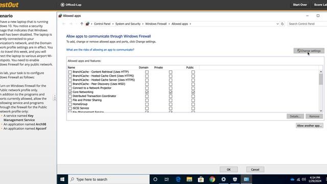The width and height of the screenshot is (327, 184).
Task: Open Task View on the taskbar
Action: (167, 179)
